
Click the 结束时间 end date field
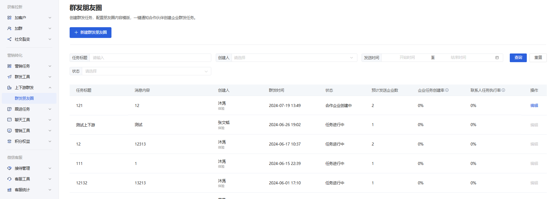[x=458, y=57]
